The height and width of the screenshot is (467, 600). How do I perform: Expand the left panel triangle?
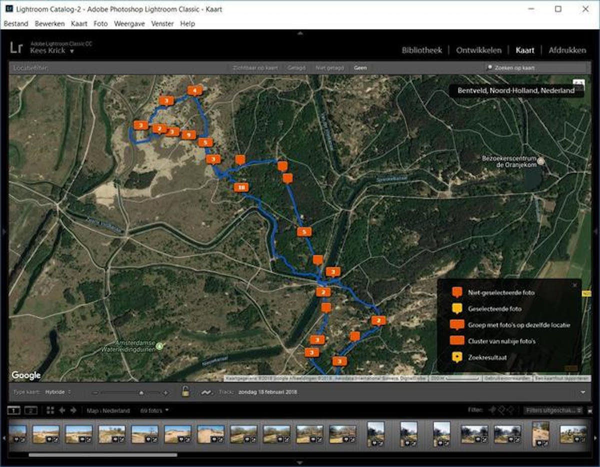tap(4, 231)
